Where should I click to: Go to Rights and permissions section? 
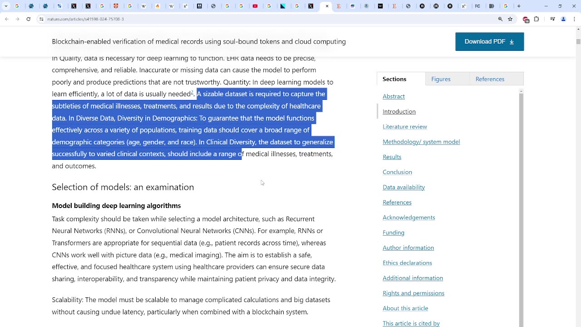pos(414,293)
